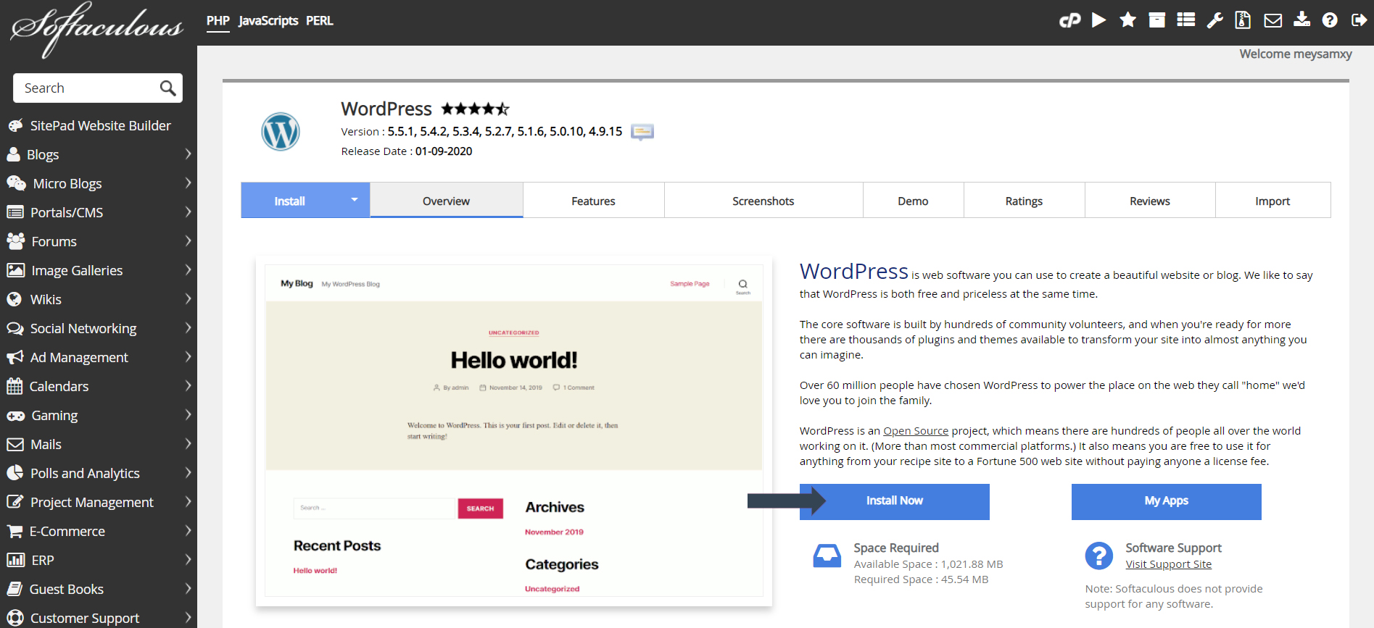Image resolution: width=1374 pixels, height=628 pixels.
Task: Click the E-Commerce cart icon
Action: [15, 531]
